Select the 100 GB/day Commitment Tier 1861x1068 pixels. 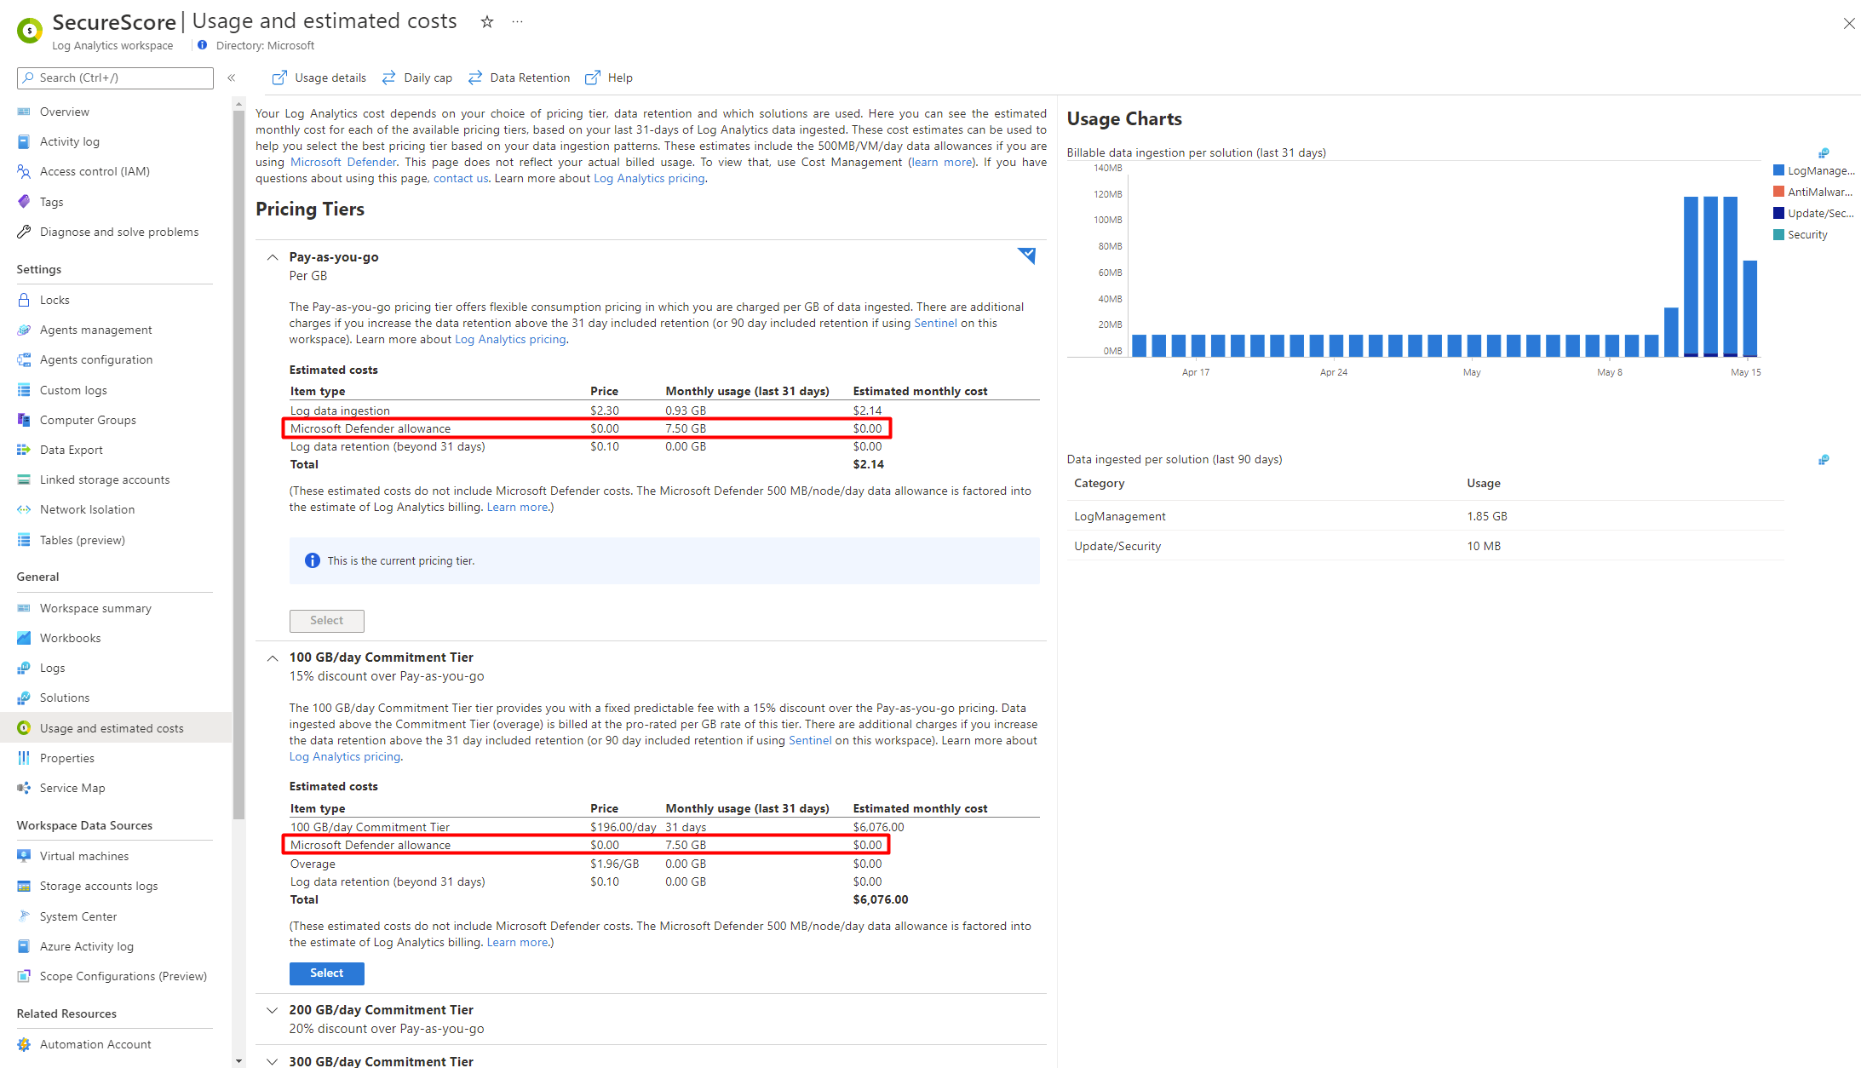tap(326, 973)
